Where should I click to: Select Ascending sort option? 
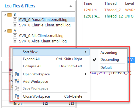(109, 53)
